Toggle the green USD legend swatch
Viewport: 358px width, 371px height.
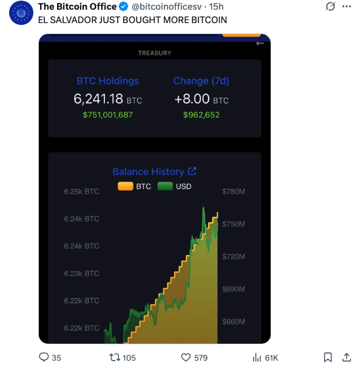[x=165, y=186]
